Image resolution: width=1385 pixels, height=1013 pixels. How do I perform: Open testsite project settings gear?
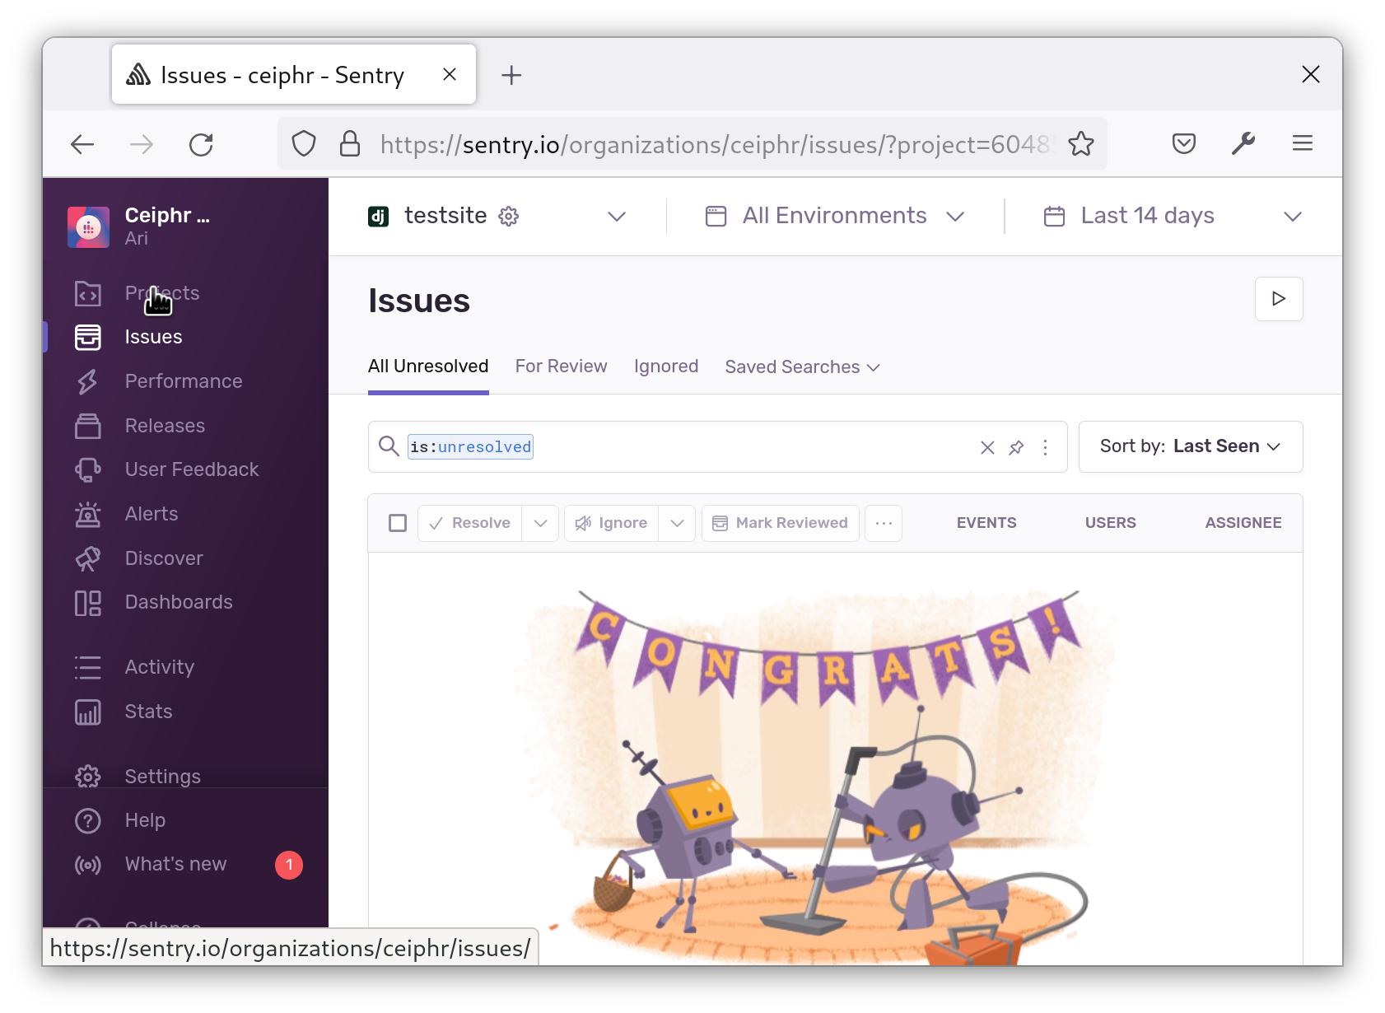click(x=509, y=216)
